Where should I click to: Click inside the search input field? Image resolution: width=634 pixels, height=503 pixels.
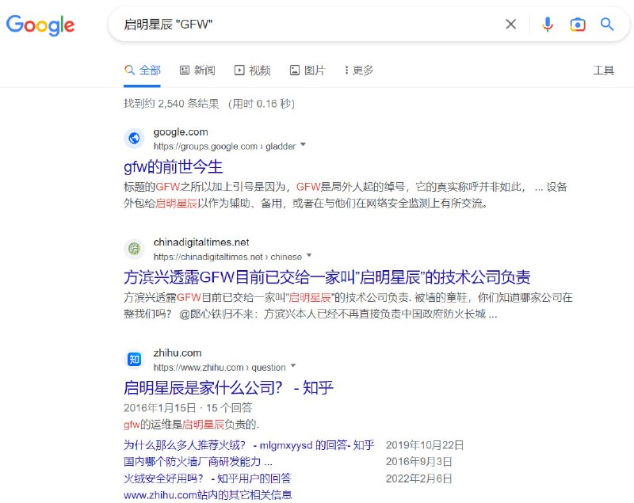point(317,25)
